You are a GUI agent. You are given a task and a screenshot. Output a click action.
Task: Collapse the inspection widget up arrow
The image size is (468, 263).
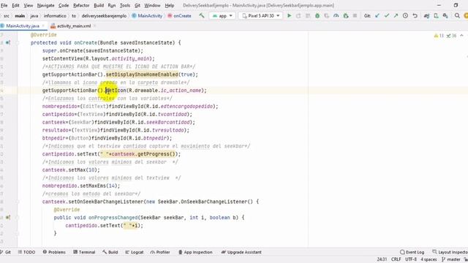(461, 36)
